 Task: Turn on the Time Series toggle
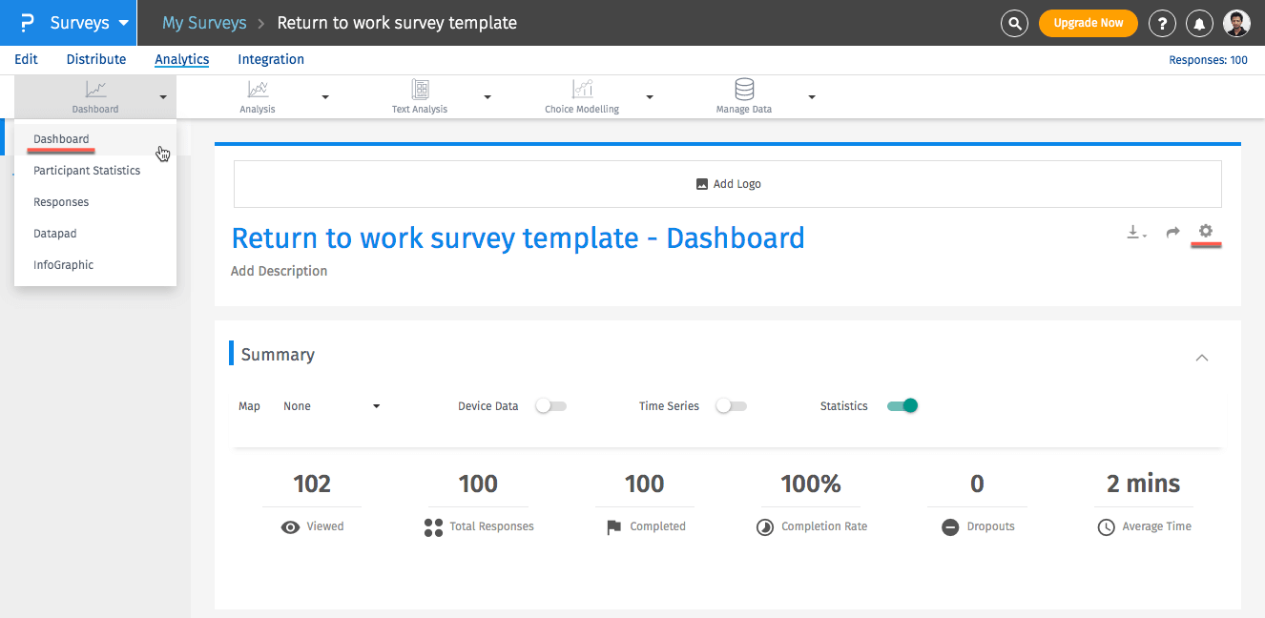731,406
